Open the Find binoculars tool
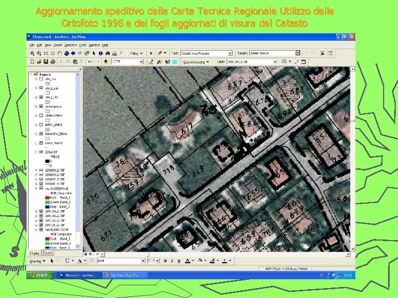The height and width of the screenshot is (298, 398). coord(108,53)
